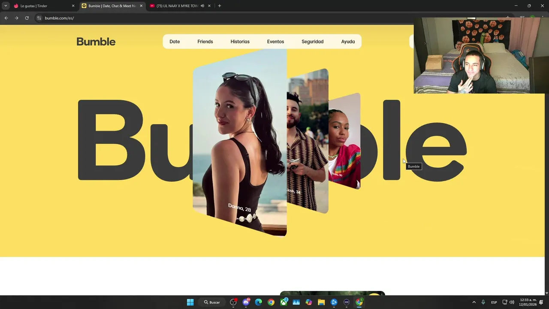Select the Bumble | Date, Chat & Meet tab
Screen dimensions: 549x309
tap(112, 6)
